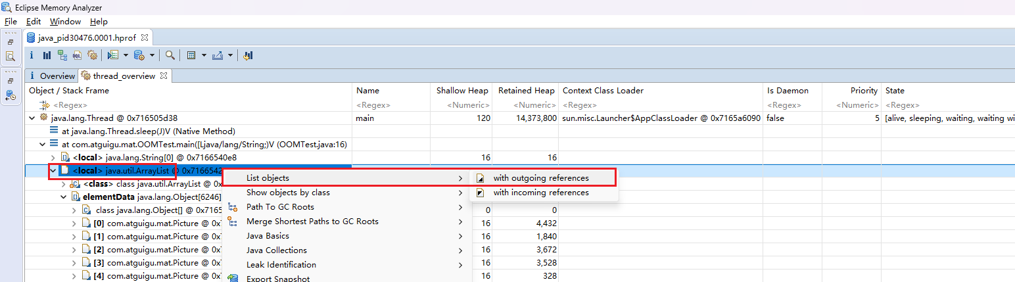Collapse the elementData Object[6246] row
Image resolution: width=1015 pixels, height=282 pixels.
64,197
